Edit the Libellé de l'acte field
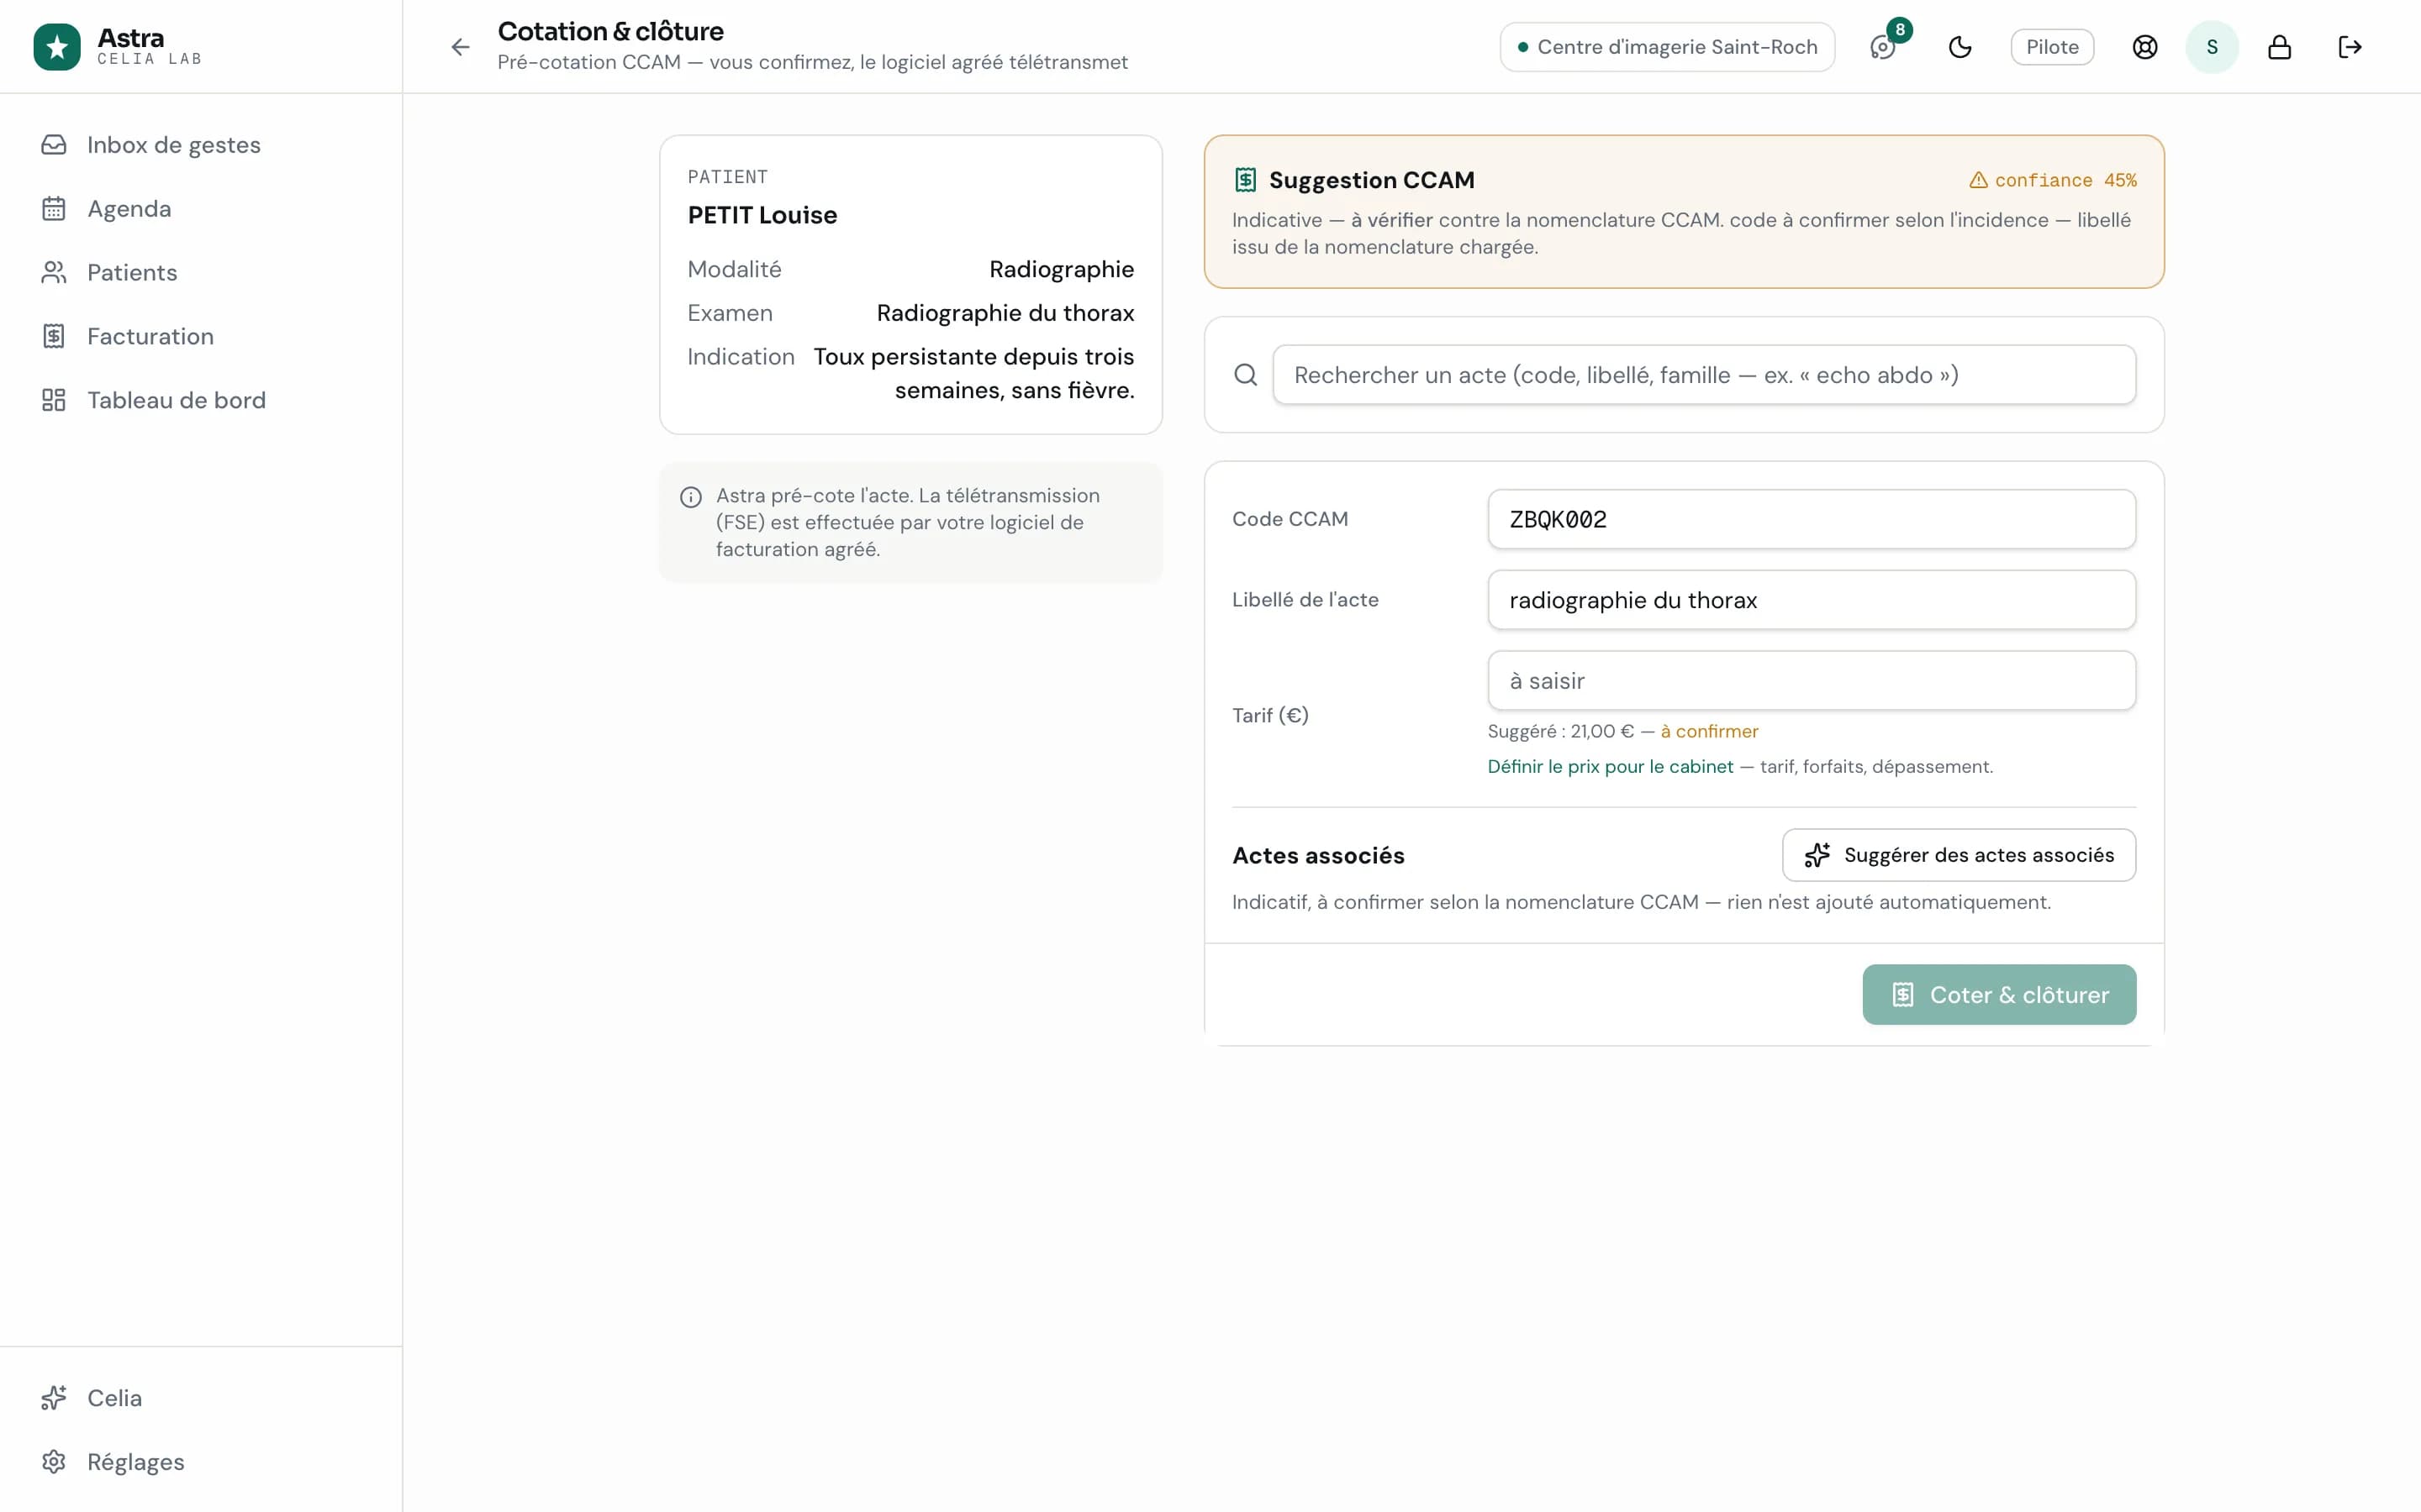The height and width of the screenshot is (1512, 2421). coord(1811,600)
